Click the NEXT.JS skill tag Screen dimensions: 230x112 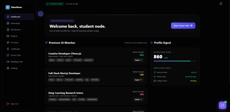click(59, 80)
